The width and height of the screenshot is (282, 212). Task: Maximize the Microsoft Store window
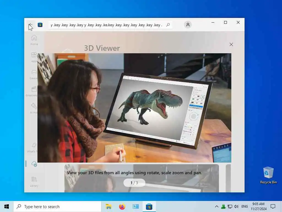226,22
